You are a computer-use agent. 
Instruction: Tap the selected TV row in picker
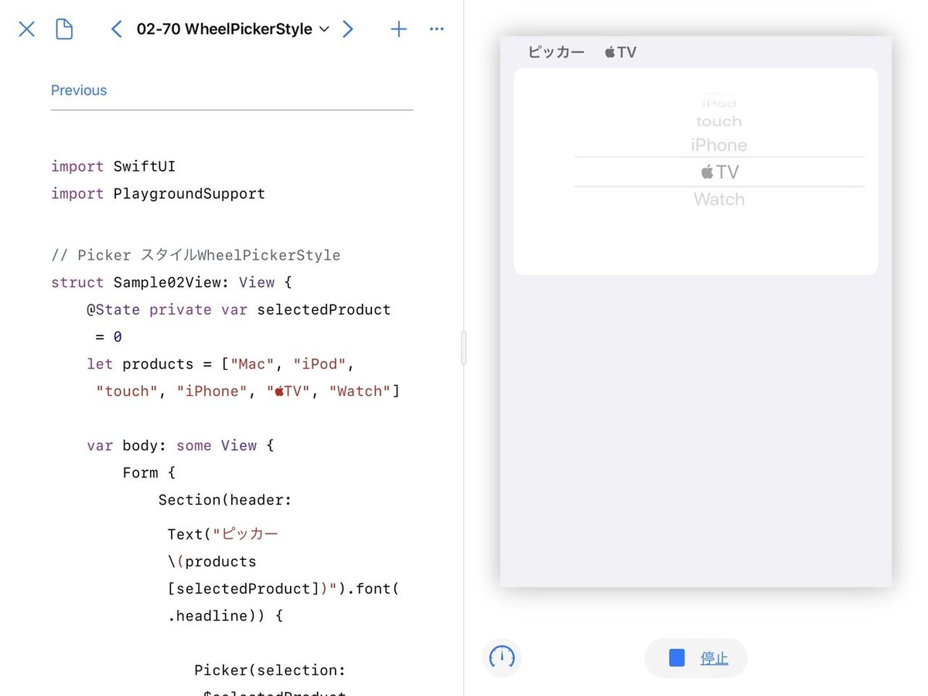[x=719, y=172]
